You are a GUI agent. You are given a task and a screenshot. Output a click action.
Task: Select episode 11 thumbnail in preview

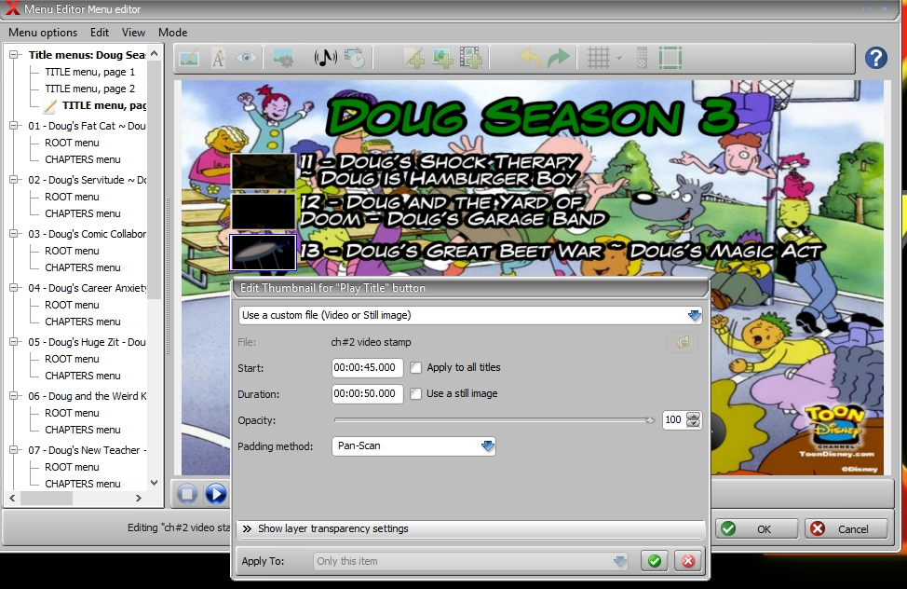point(264,171)
